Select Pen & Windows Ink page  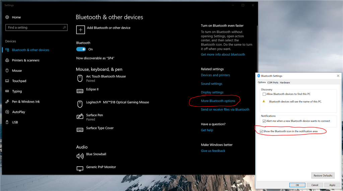(x=26, y=102)
